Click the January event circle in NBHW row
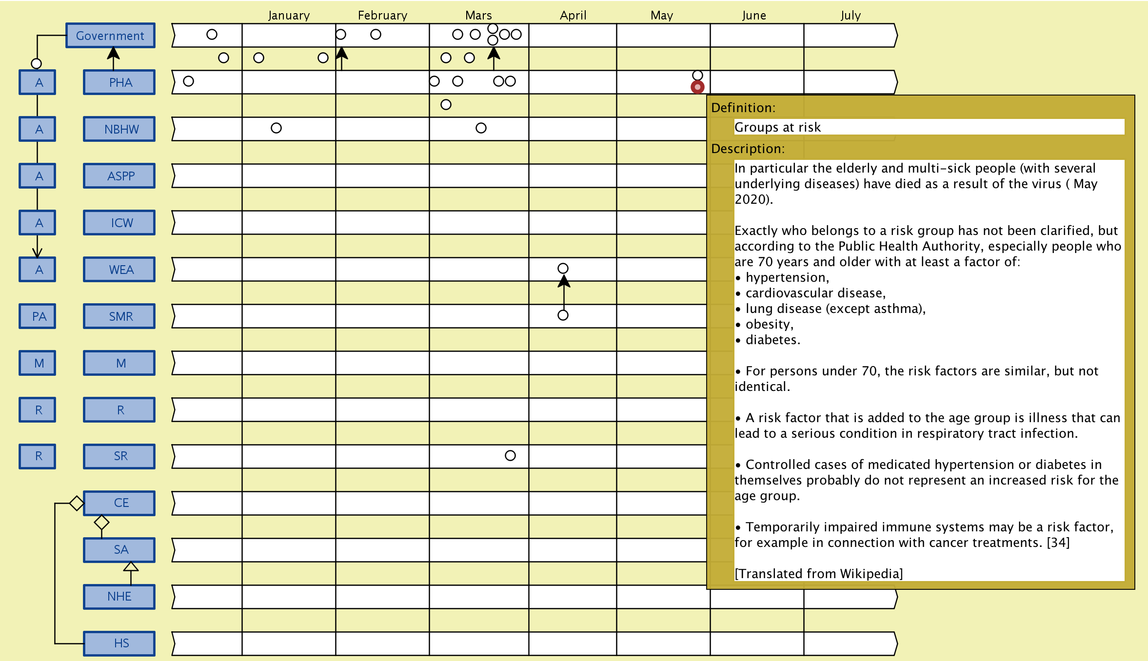Viewport: 1148px width, 661px height. pos(276,128)
